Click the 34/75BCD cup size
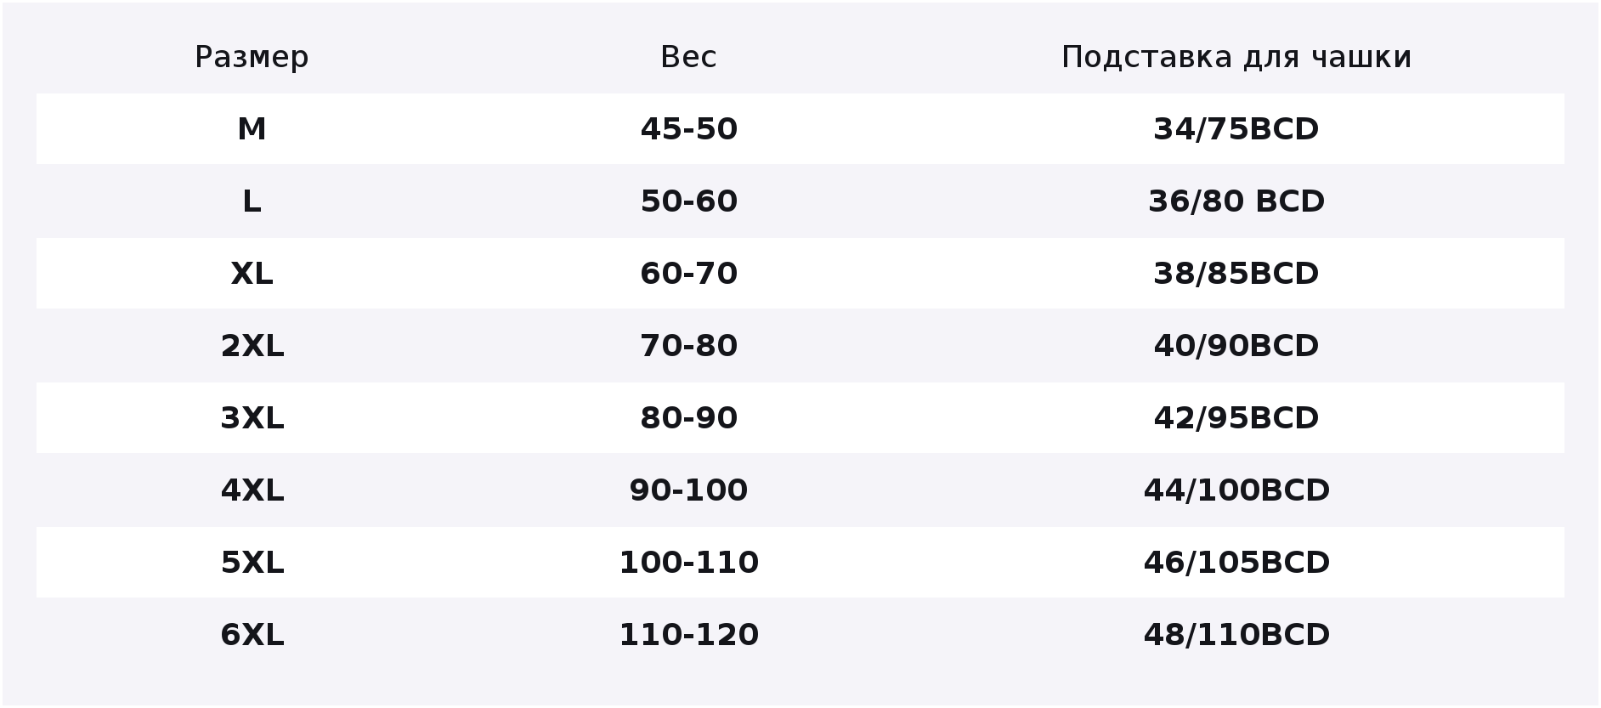 pos(1236,129)
